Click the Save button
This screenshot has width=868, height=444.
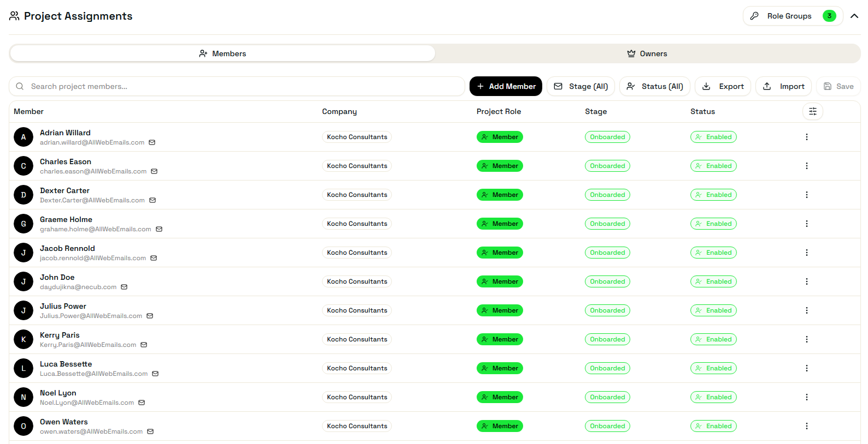click(x=838, y=86)
